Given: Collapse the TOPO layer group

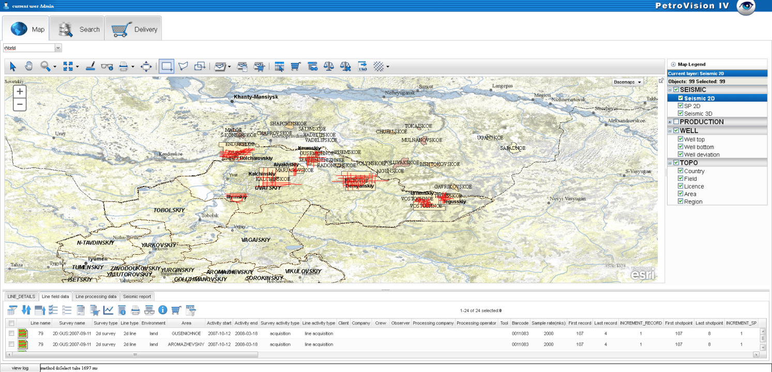Looking at the screenshot, I should 670,163.
